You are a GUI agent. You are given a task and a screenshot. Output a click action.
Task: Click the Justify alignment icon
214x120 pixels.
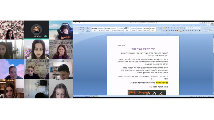(171, 31)
